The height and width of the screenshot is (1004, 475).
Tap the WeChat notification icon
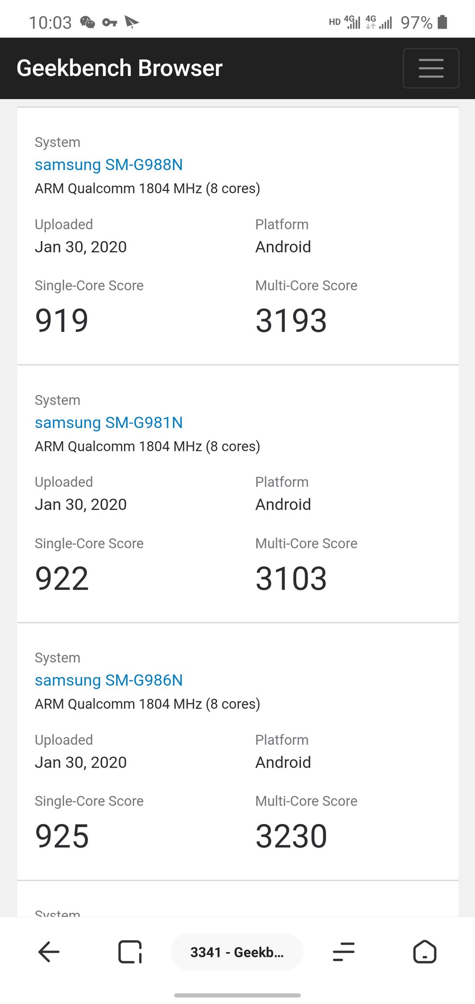87,22
